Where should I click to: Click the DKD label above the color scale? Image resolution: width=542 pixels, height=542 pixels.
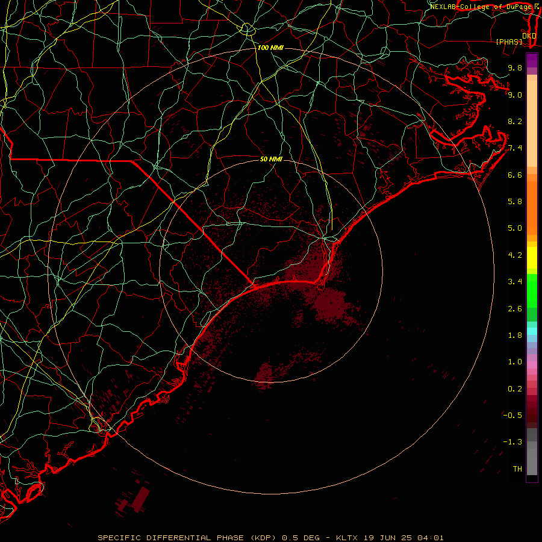tap(529, 36)
